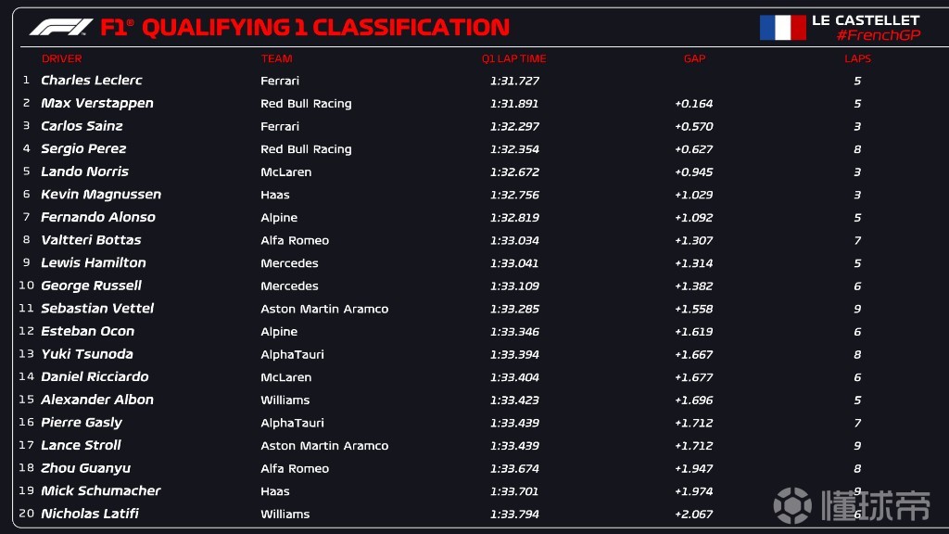
Task: Select Nicholas Latifi in last place
Action: pyautogui.click(x=90, y=514)
